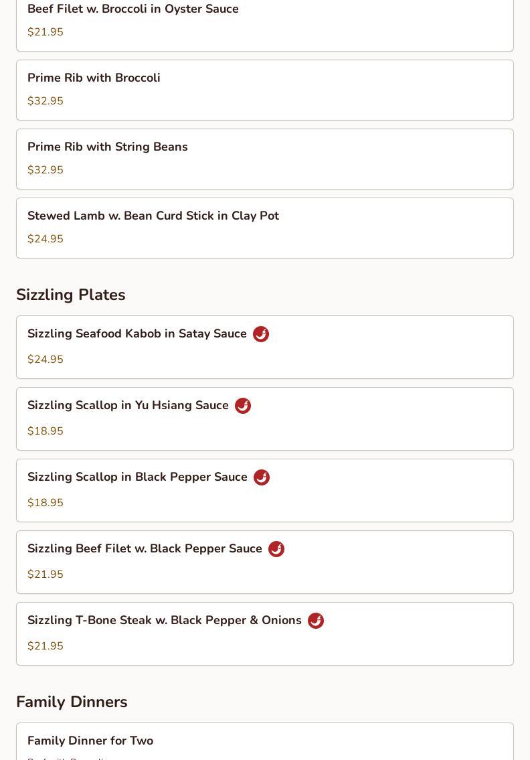Open Sizzling T-Bone Steak w. Black Pepper & Onions

coord(165,620)
